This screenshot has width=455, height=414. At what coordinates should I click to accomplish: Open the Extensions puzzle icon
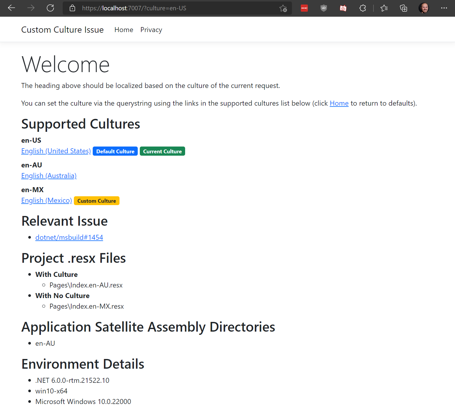click(363, 8)
